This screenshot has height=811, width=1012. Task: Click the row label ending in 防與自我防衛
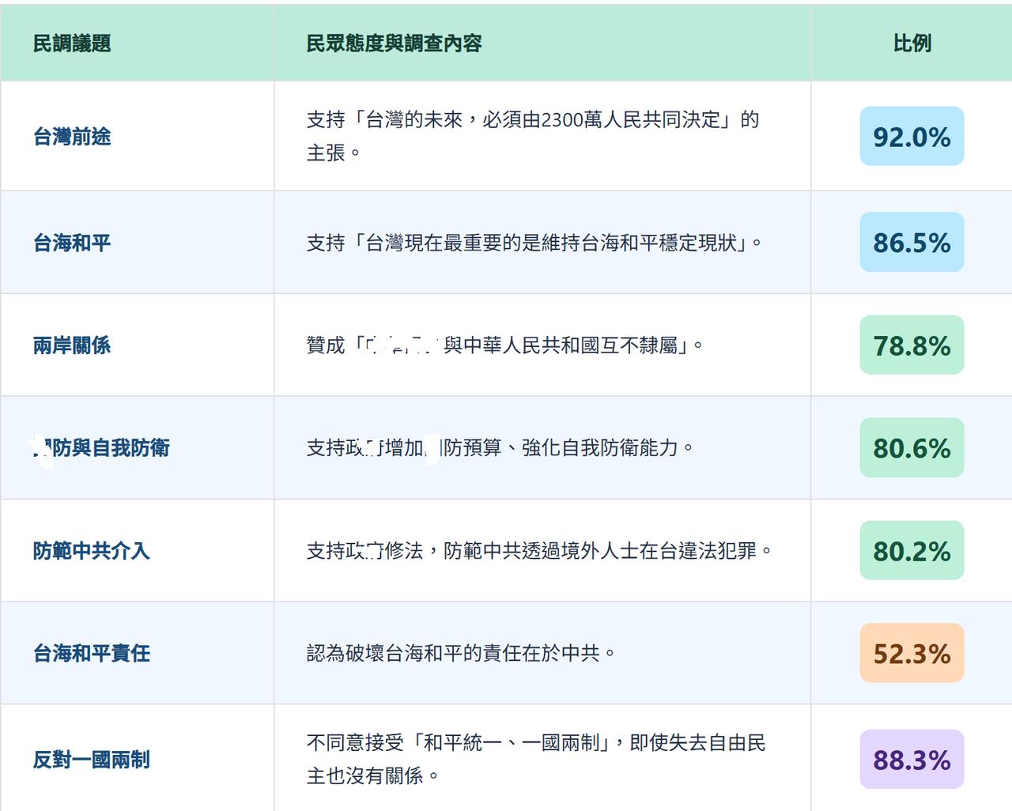(x=100, y=448)
